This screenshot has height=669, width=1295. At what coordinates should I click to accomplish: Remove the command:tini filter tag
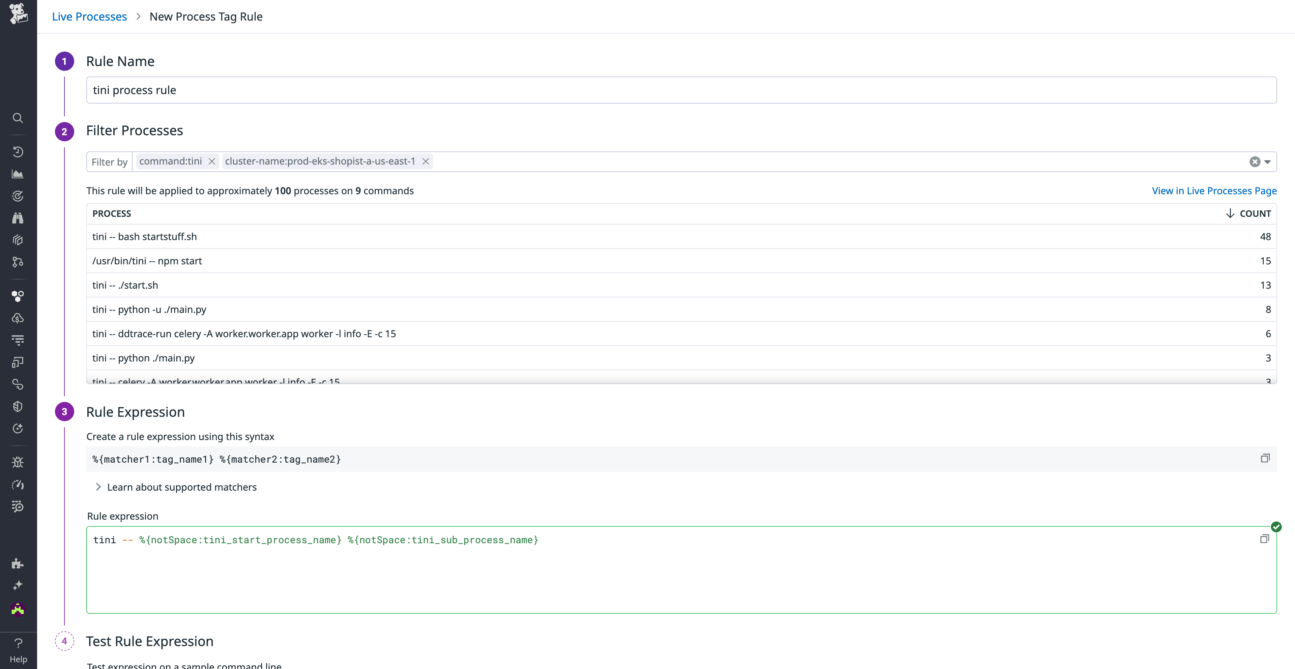pos(212,161)
